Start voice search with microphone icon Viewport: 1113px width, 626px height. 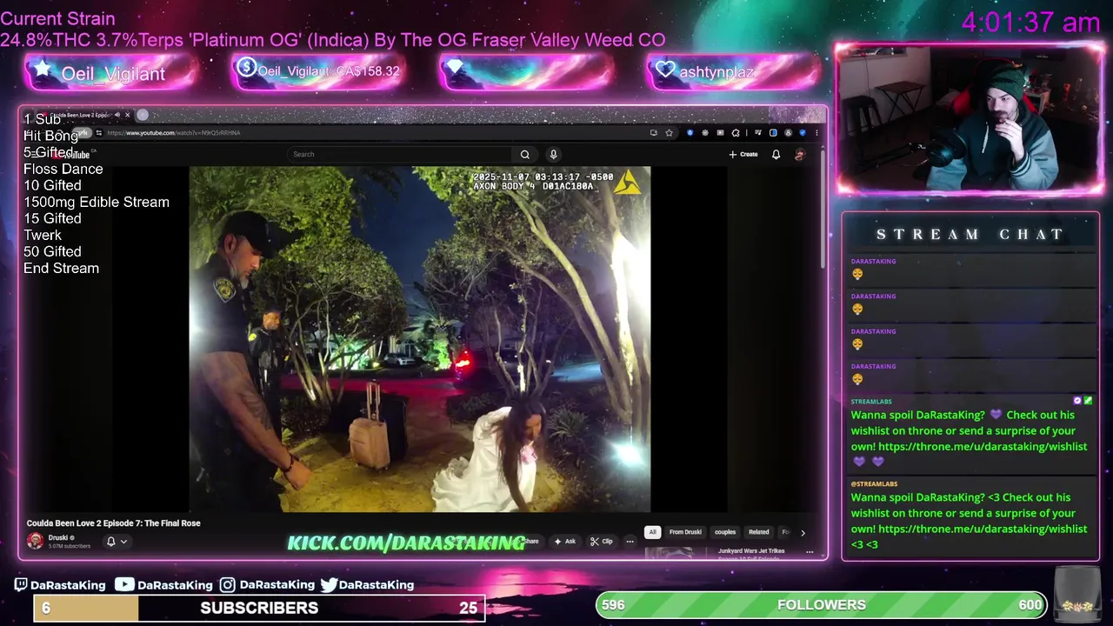click(553, 154)
